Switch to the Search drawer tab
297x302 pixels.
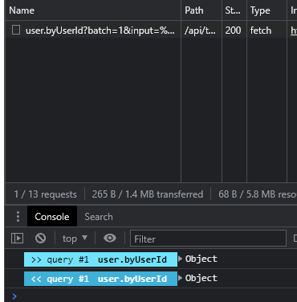[99, 216]
